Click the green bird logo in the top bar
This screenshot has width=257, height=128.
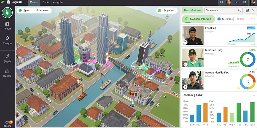[x=3, y=2]
